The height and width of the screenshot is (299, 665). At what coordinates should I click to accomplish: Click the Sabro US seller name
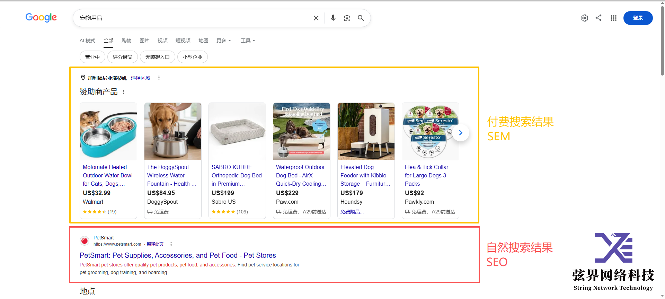point(223,202)
